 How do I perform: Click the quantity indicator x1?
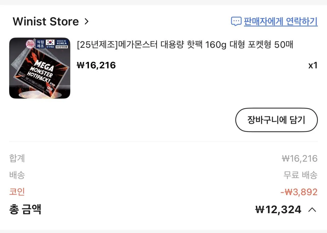click(313, 66)
